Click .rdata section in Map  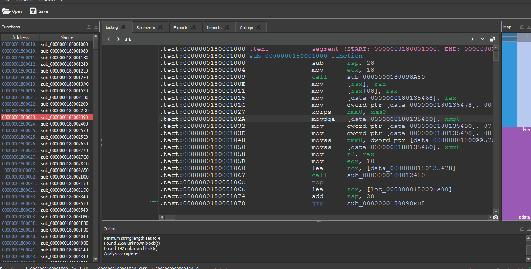(x=516, y=172)
